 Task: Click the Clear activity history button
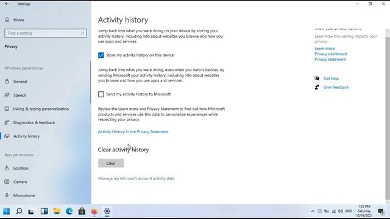click(111, 163)
